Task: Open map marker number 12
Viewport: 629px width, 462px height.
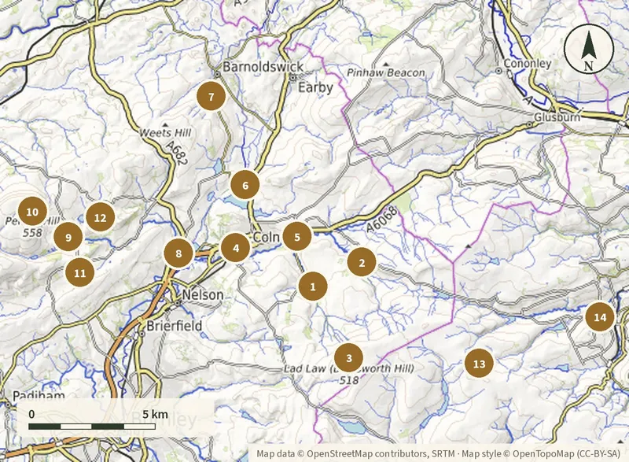Action: pos(101,217)
